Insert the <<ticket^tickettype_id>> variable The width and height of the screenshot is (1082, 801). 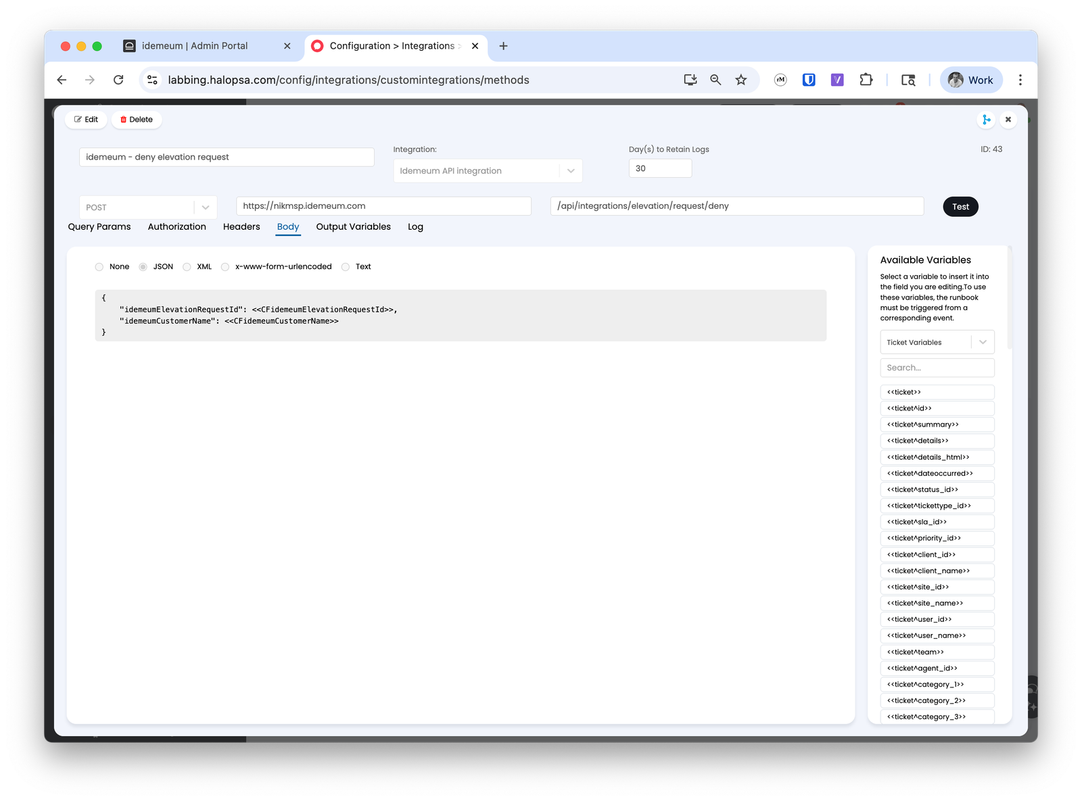coord(937,506)
